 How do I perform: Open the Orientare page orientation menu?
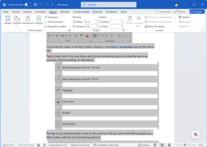tap(17, 21)
